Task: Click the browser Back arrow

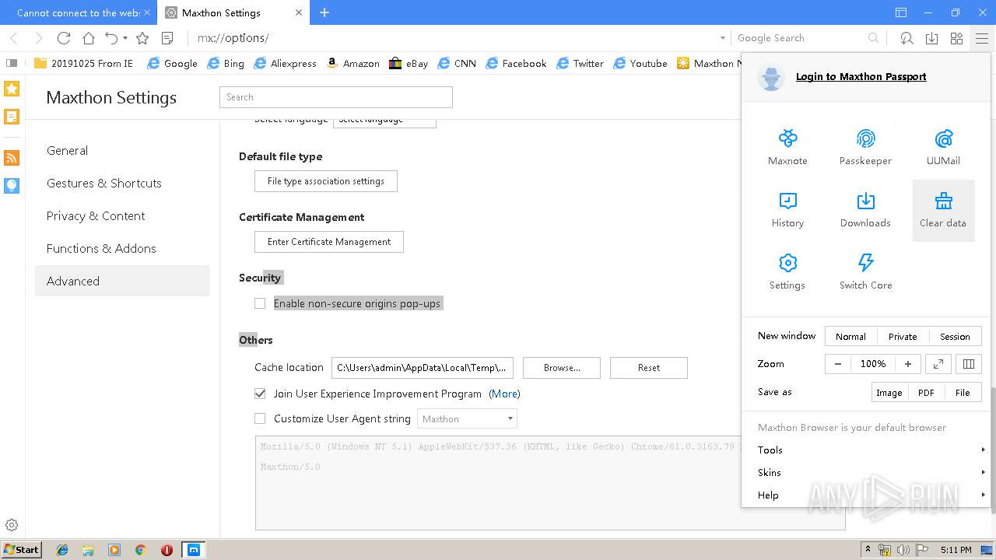Action: coord(13,38)
